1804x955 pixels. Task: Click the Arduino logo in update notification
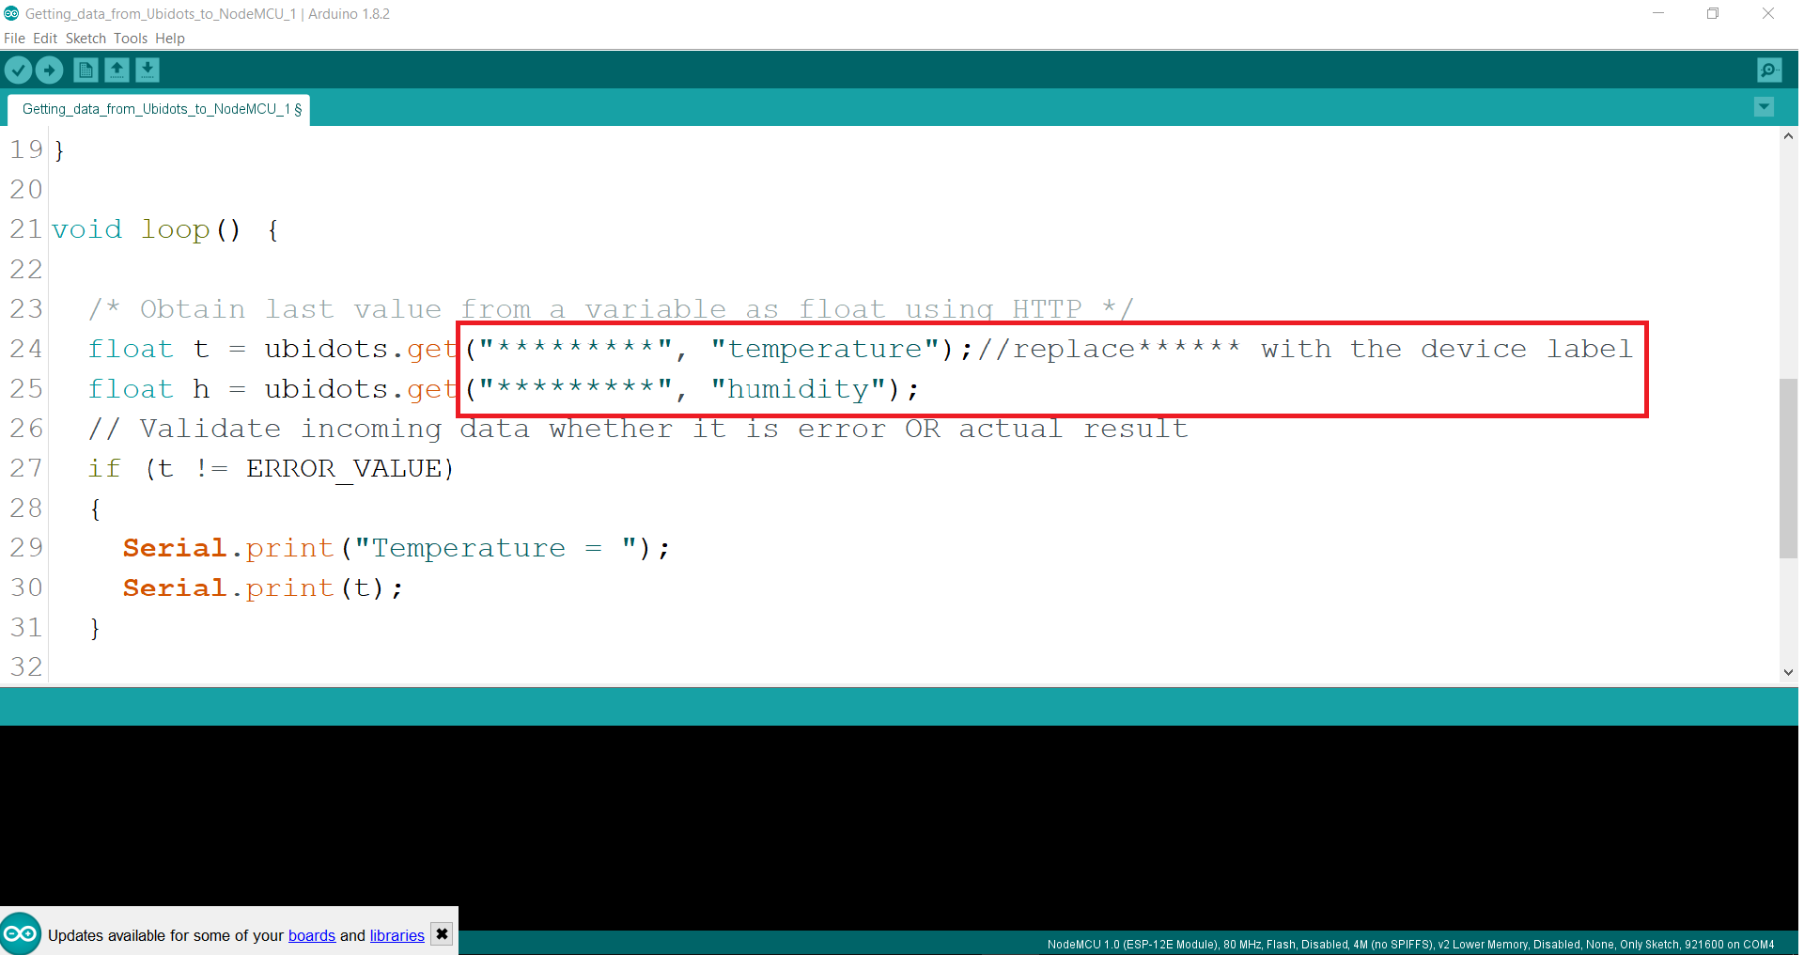(21, 933)
